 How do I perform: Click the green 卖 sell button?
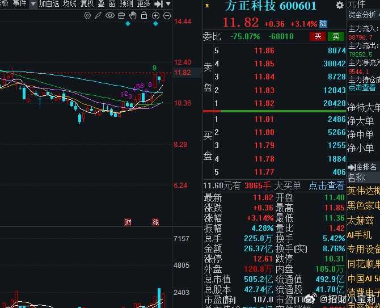click(x=336, y=36)
